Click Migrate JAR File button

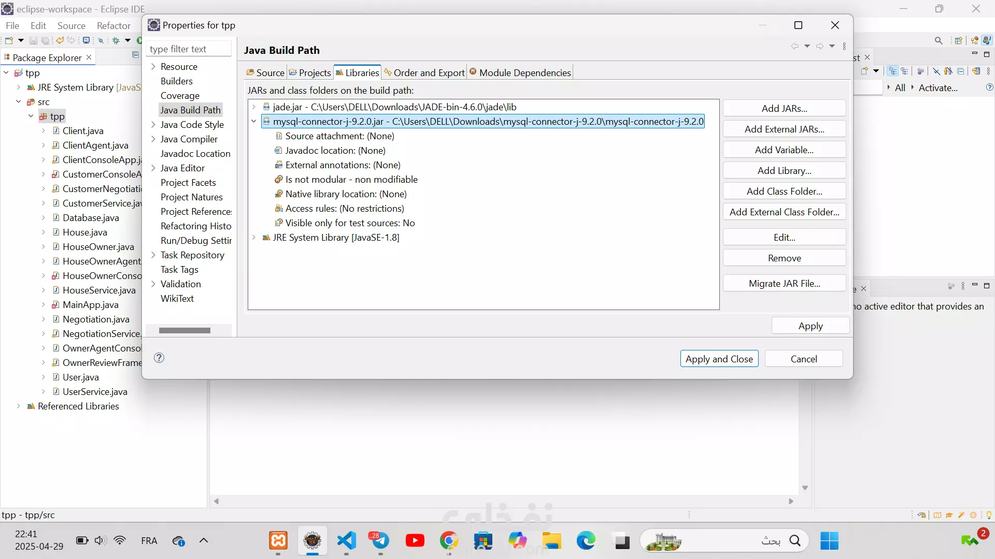[784, 283]
